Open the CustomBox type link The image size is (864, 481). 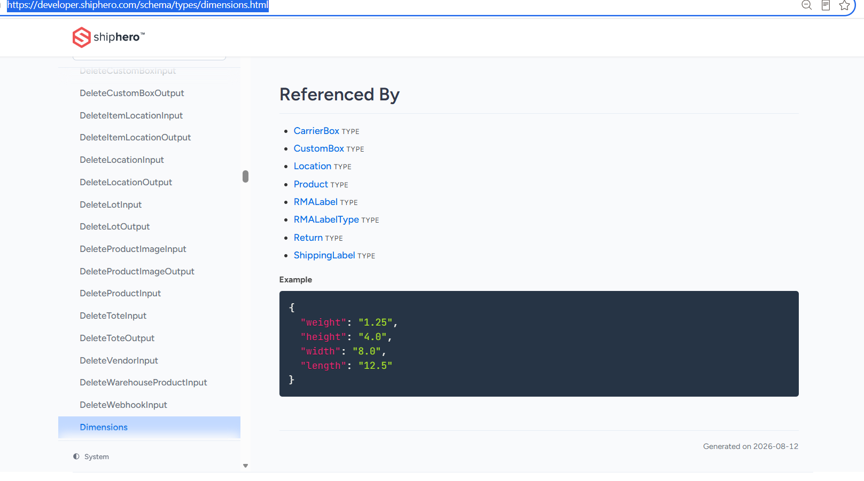pos(319,148)
